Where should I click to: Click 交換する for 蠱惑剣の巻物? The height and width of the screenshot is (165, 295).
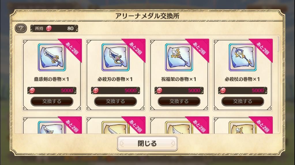coord(52,101)
